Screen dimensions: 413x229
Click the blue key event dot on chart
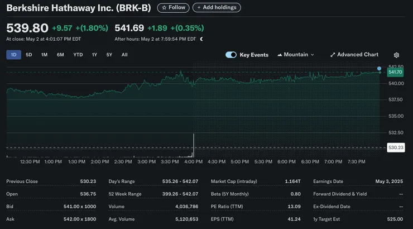[379, 69]
